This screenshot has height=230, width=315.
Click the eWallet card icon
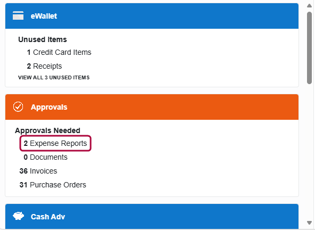[x=18, y=15]
